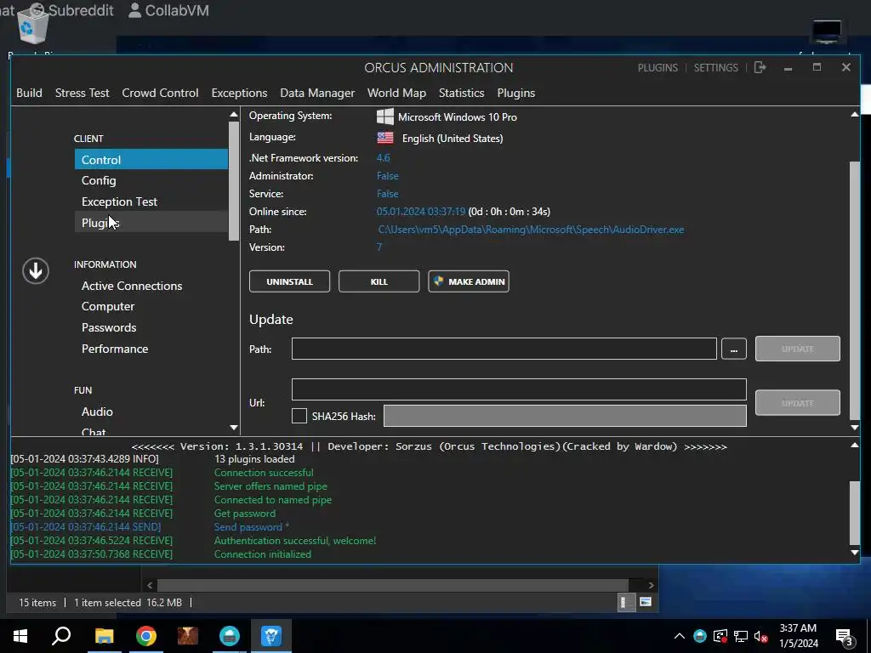Select Audio under FUN
Viewport: 871px width, 653px height.
[97, 412]
